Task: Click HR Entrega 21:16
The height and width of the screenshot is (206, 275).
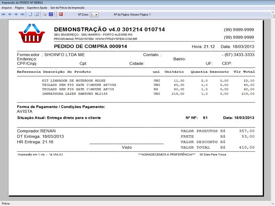Action: (35, 142)
